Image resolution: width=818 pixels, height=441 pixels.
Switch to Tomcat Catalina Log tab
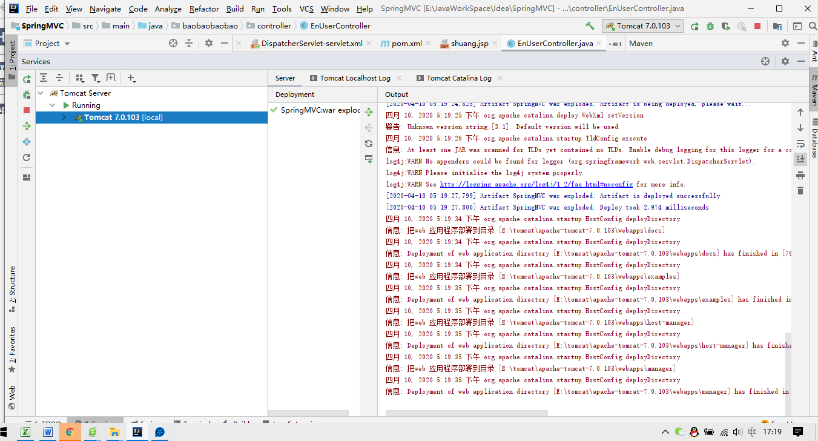coord(459,78)
